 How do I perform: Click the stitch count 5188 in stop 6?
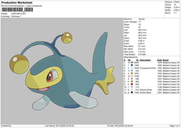coord(137,76)
